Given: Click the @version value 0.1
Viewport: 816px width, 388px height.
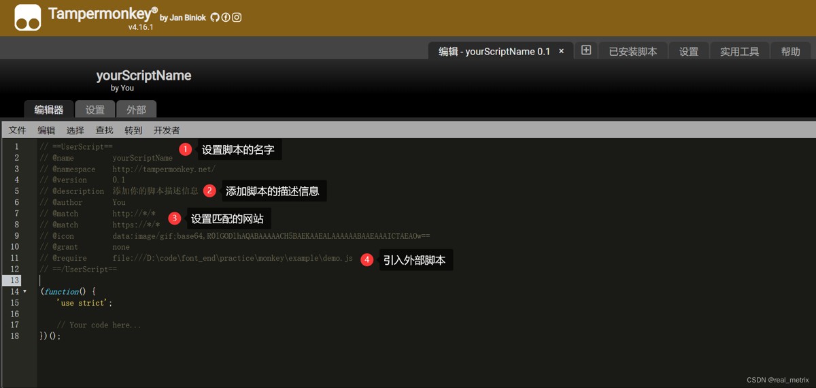Looking at the screenshot, I should click(119, 180).
